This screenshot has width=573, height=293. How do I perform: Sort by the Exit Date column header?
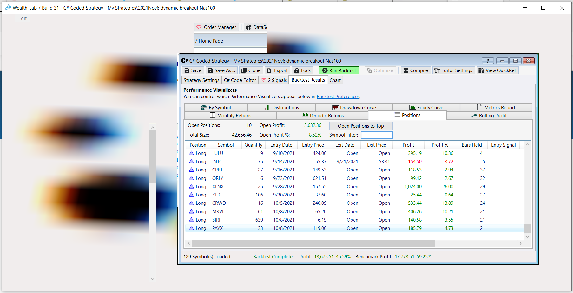[345, 145]
